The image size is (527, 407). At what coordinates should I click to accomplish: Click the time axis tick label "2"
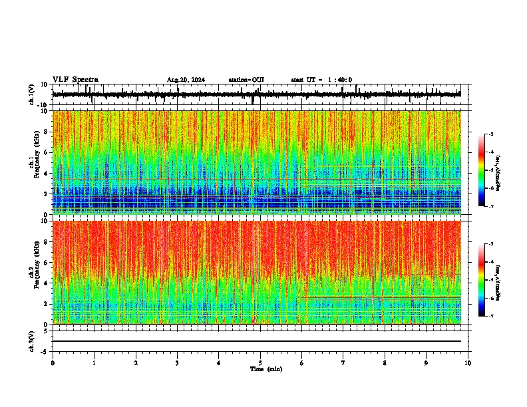pyautogui.click(x=136, y=363)
